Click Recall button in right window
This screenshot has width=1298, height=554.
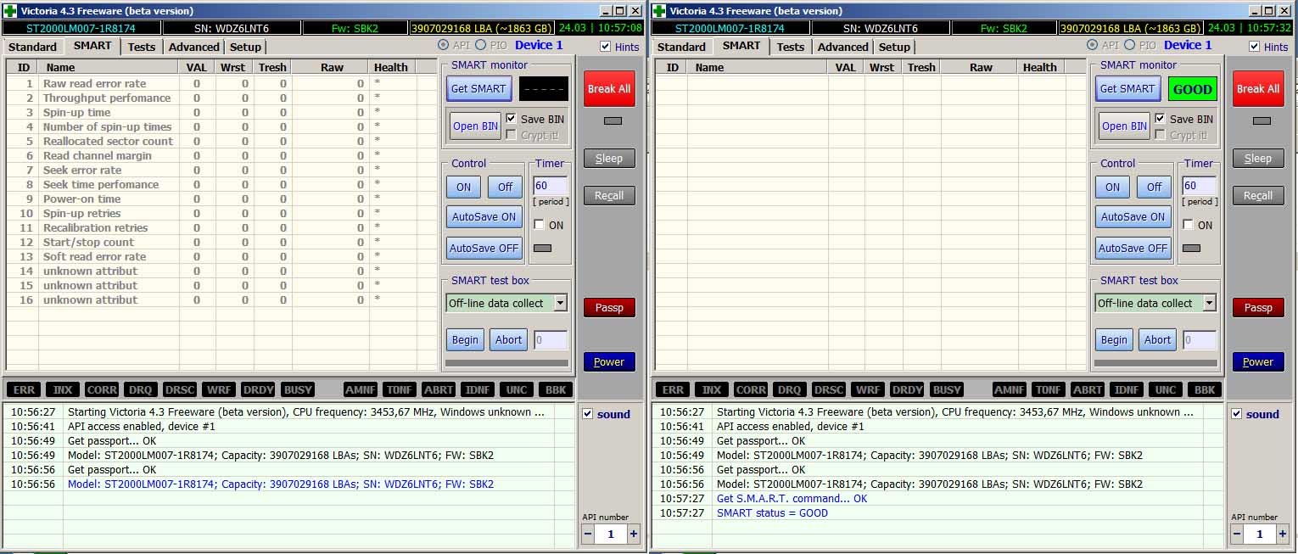(x=1257, y=195)
